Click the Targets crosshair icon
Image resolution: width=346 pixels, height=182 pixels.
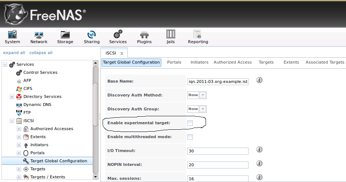(x=26, y=169)
